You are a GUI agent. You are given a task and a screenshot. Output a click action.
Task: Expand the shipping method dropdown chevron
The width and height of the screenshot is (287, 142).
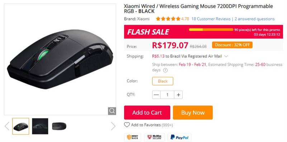pyautogui.click(x=226, y=57)
